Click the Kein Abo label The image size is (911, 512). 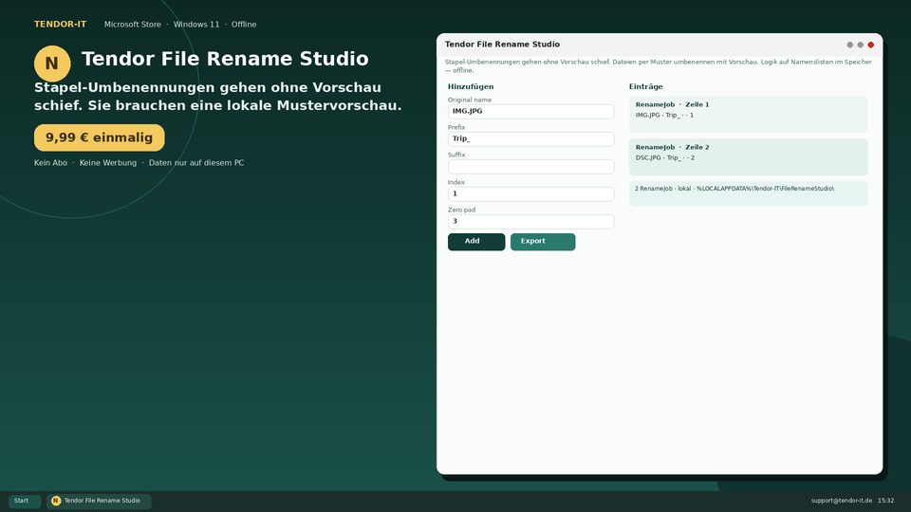pos(50,163)
